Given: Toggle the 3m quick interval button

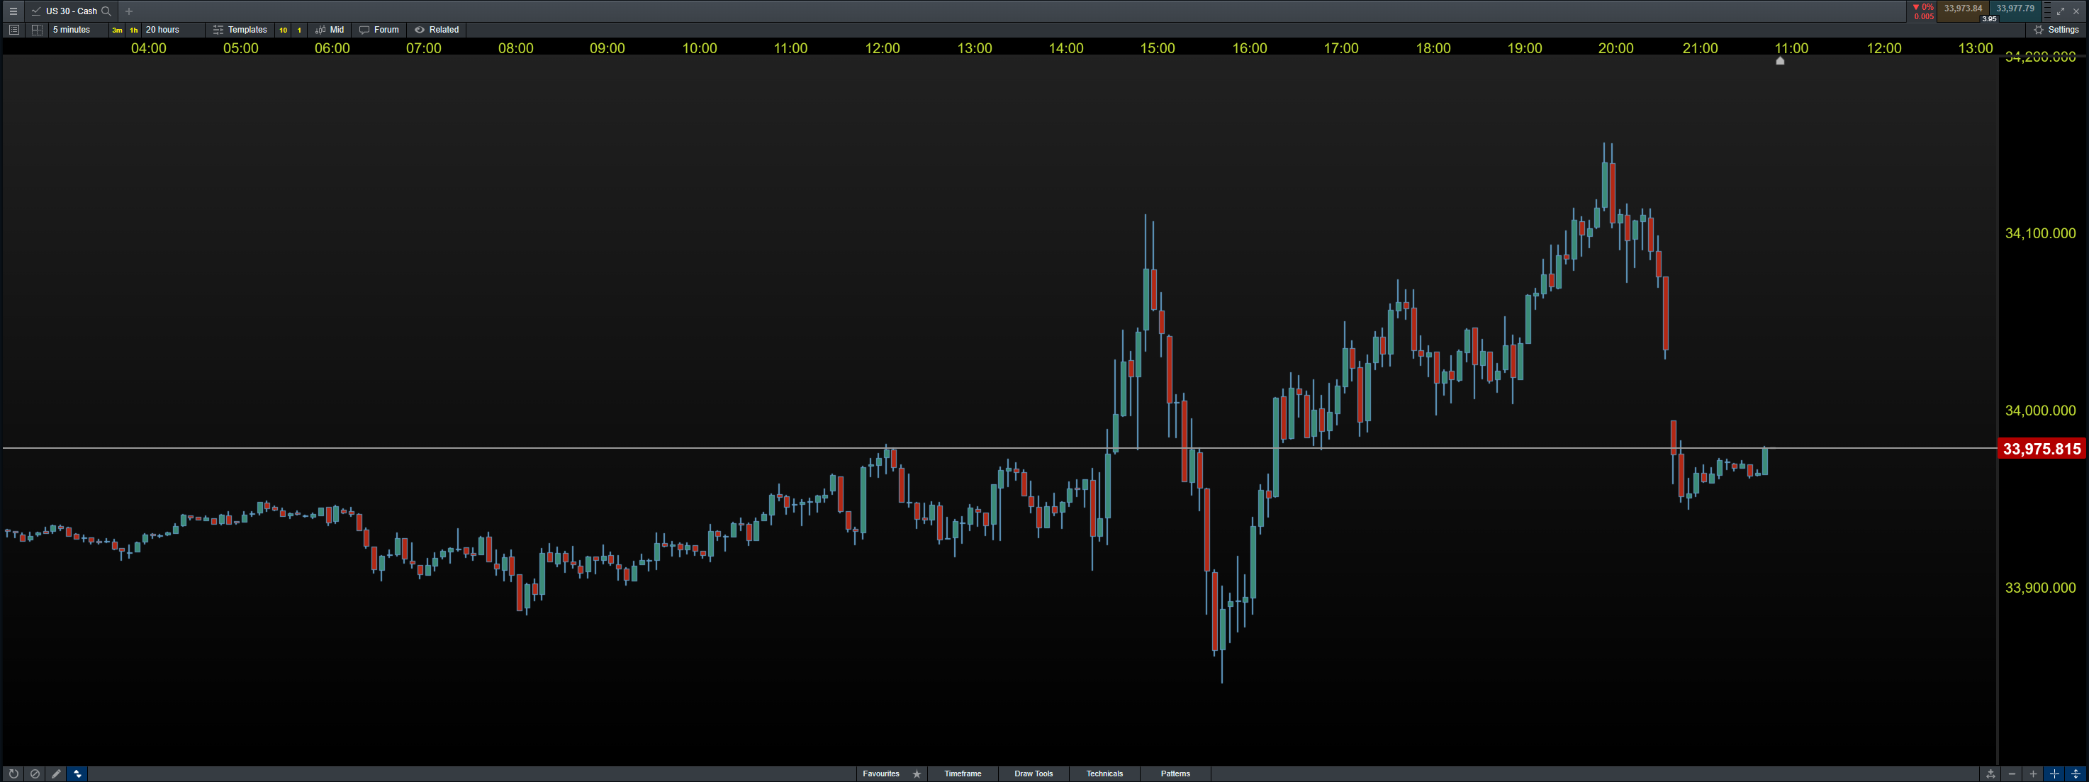Looking at the screenshot, I should [x=117, y=30].
